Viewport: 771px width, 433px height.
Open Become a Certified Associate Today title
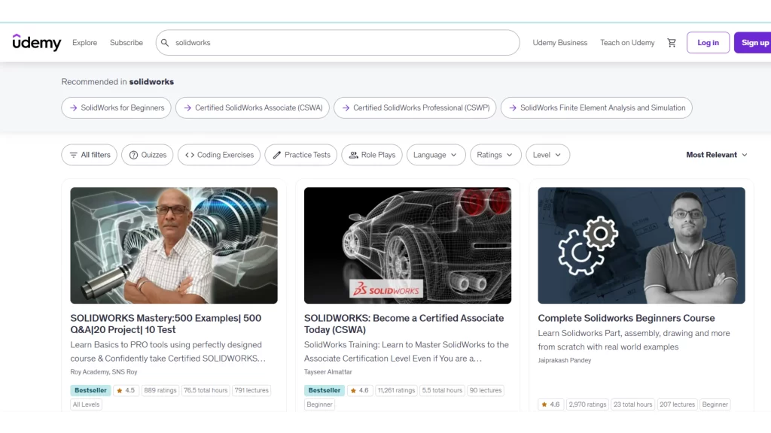(404, 324)
